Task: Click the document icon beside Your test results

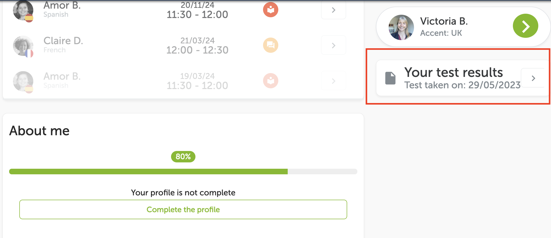Action: [390, 78]
